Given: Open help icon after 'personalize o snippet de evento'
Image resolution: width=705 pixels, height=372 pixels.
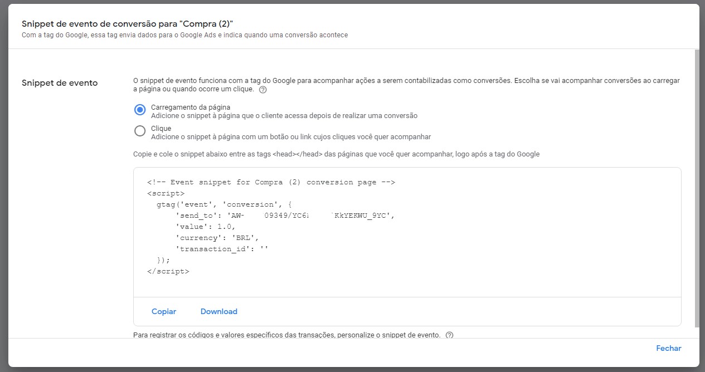Looking at the screenshot, I should coord(450,335).
